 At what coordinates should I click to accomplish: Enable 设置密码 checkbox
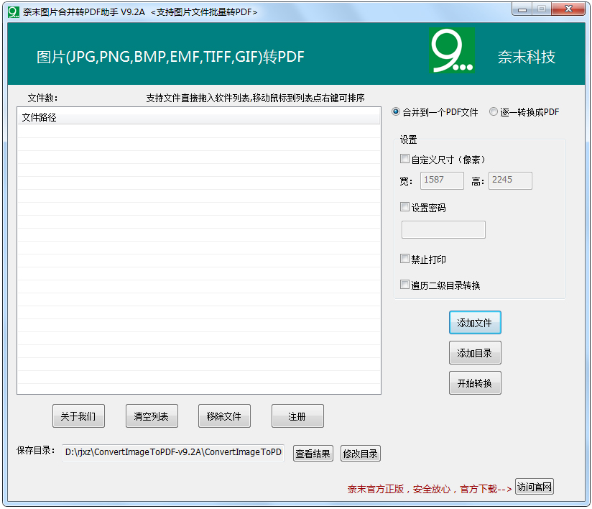tap(404, 207)
